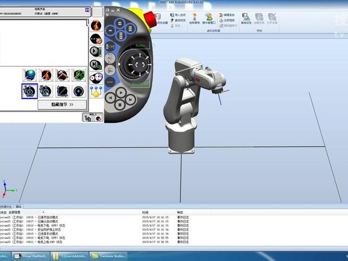Click the 种类 column header
Screen dimensions: 348x261
click(180, 212)
